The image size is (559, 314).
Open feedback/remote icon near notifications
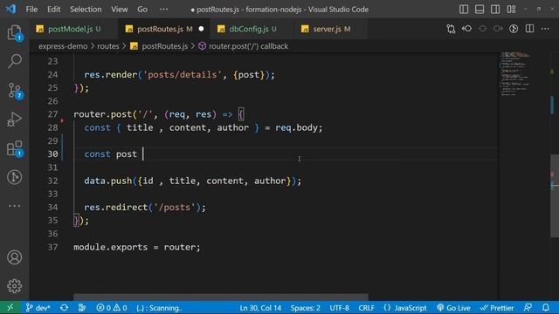pyautogui.click(x=528, y=308)
